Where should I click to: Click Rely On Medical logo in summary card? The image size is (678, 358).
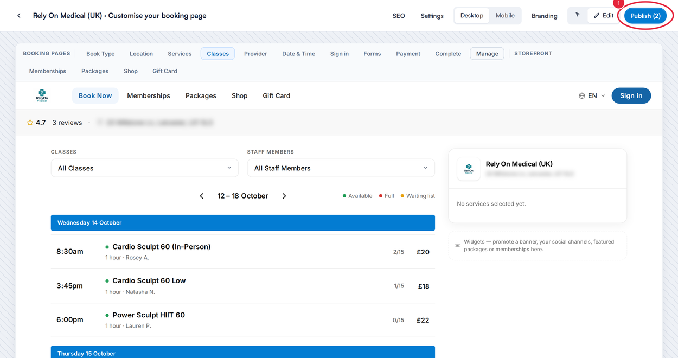pos(469,169)
